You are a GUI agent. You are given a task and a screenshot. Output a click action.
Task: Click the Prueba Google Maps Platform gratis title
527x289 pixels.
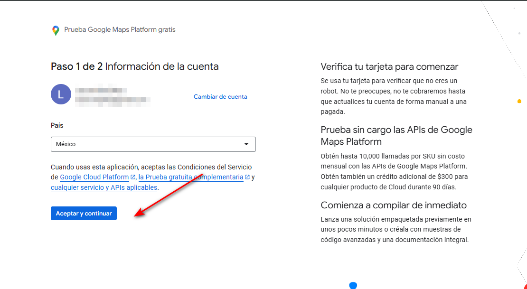click(120, 29)
